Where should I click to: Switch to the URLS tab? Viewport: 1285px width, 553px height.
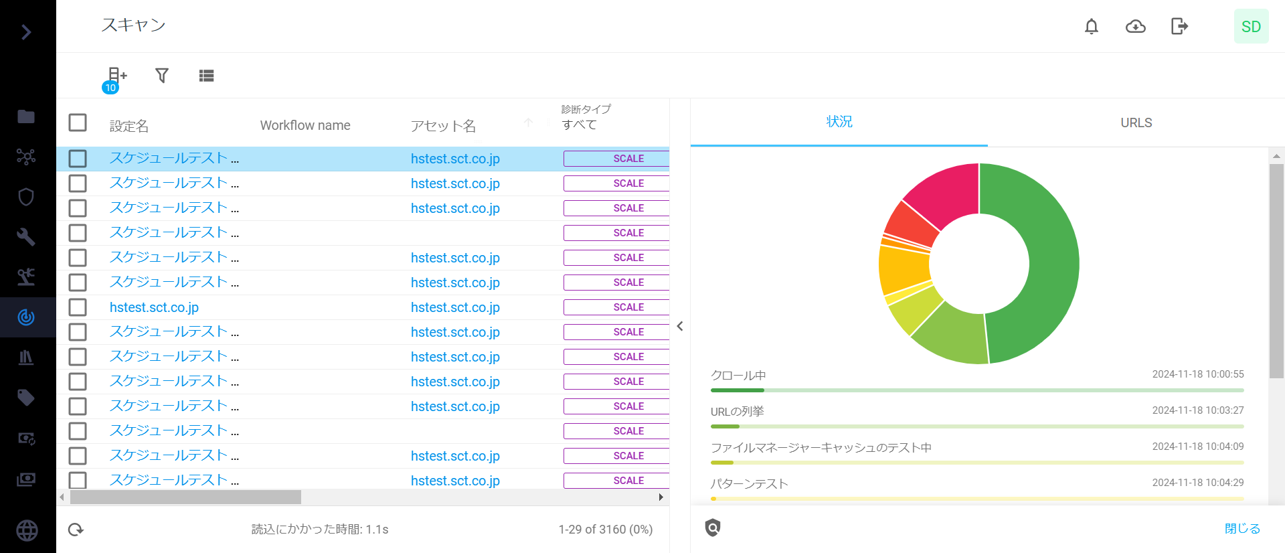tap(1136, 123)
